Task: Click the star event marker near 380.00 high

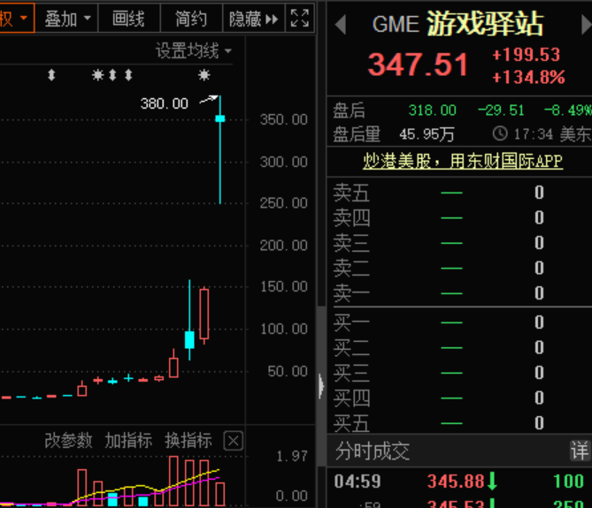Action: tap(204, 75)
